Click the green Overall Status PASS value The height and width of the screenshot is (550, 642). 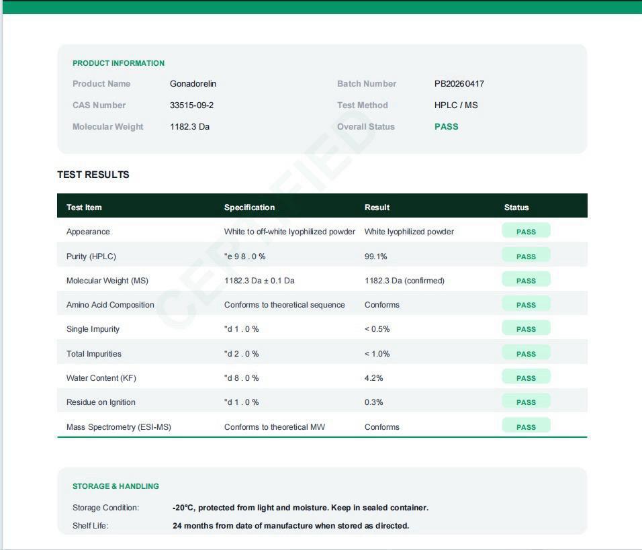447,126
